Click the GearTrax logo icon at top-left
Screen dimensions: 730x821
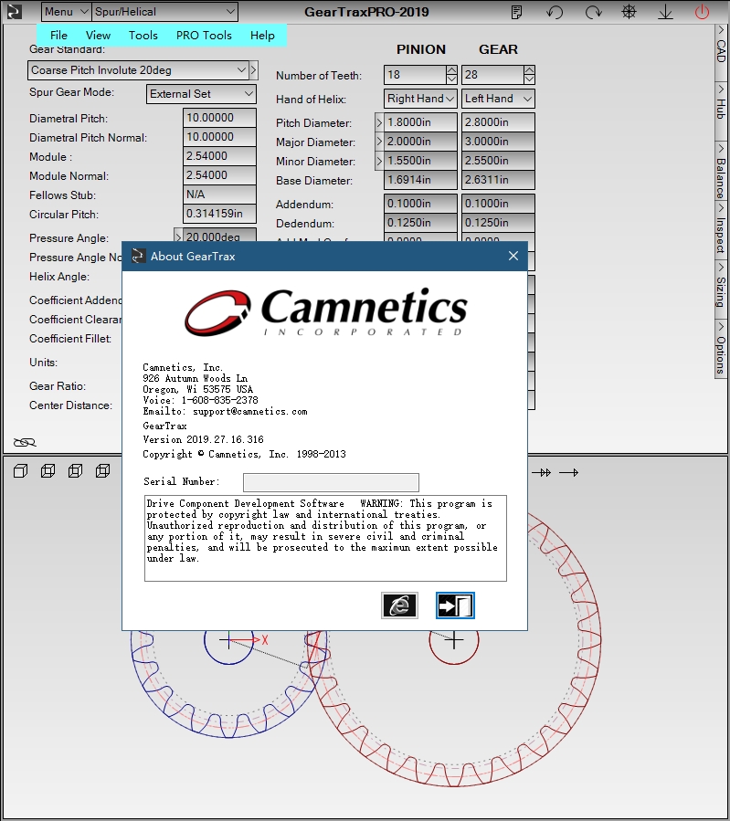tap(14, 12)
